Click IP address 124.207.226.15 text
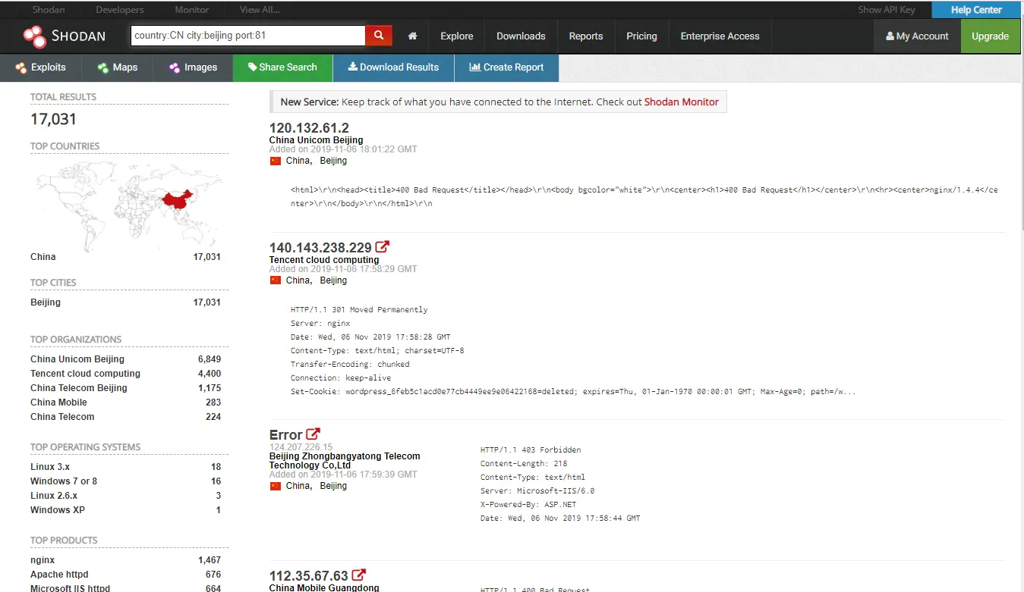Viewport: 1024px width, 592px height. (x=301, y=447)
